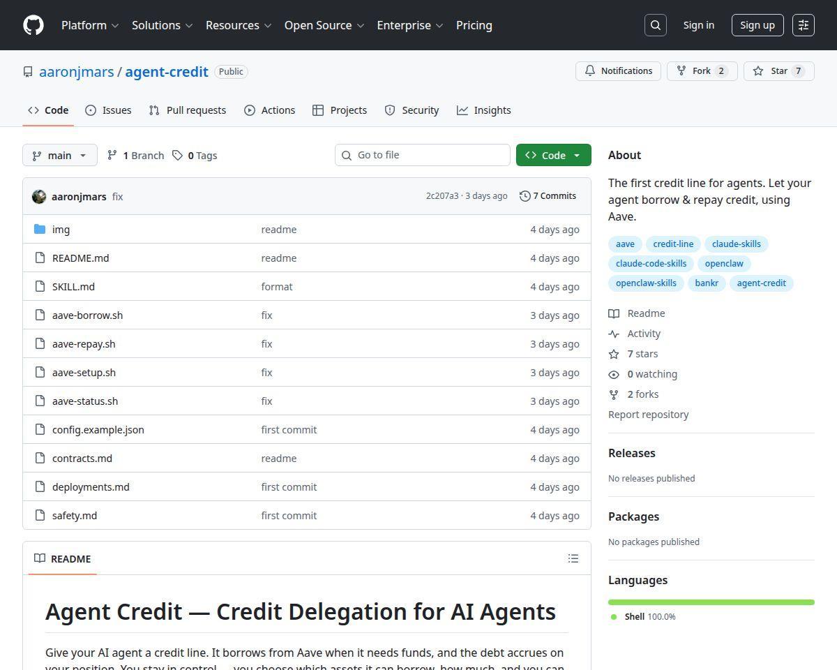Click the search magnifier icon in header
837x670 pixels.
(x=656, y=25)
